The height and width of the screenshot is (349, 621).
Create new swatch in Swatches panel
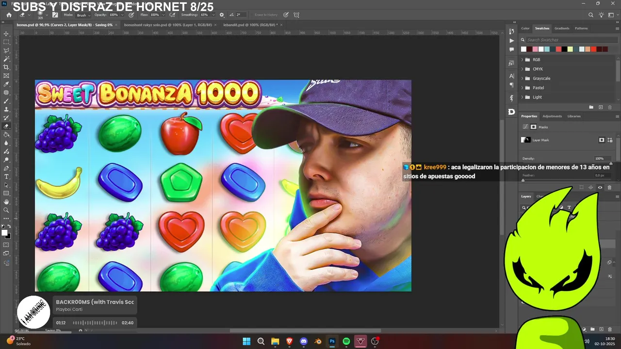coord(601,107)
